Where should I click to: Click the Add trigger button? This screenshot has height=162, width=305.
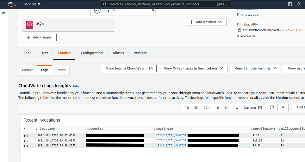(x=40, y=38)
